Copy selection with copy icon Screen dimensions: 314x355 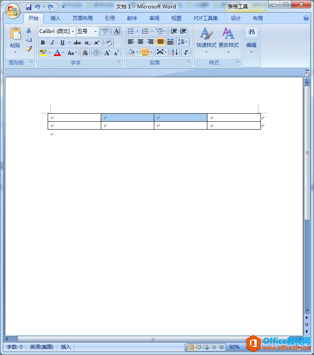click(x=29, y=39)
